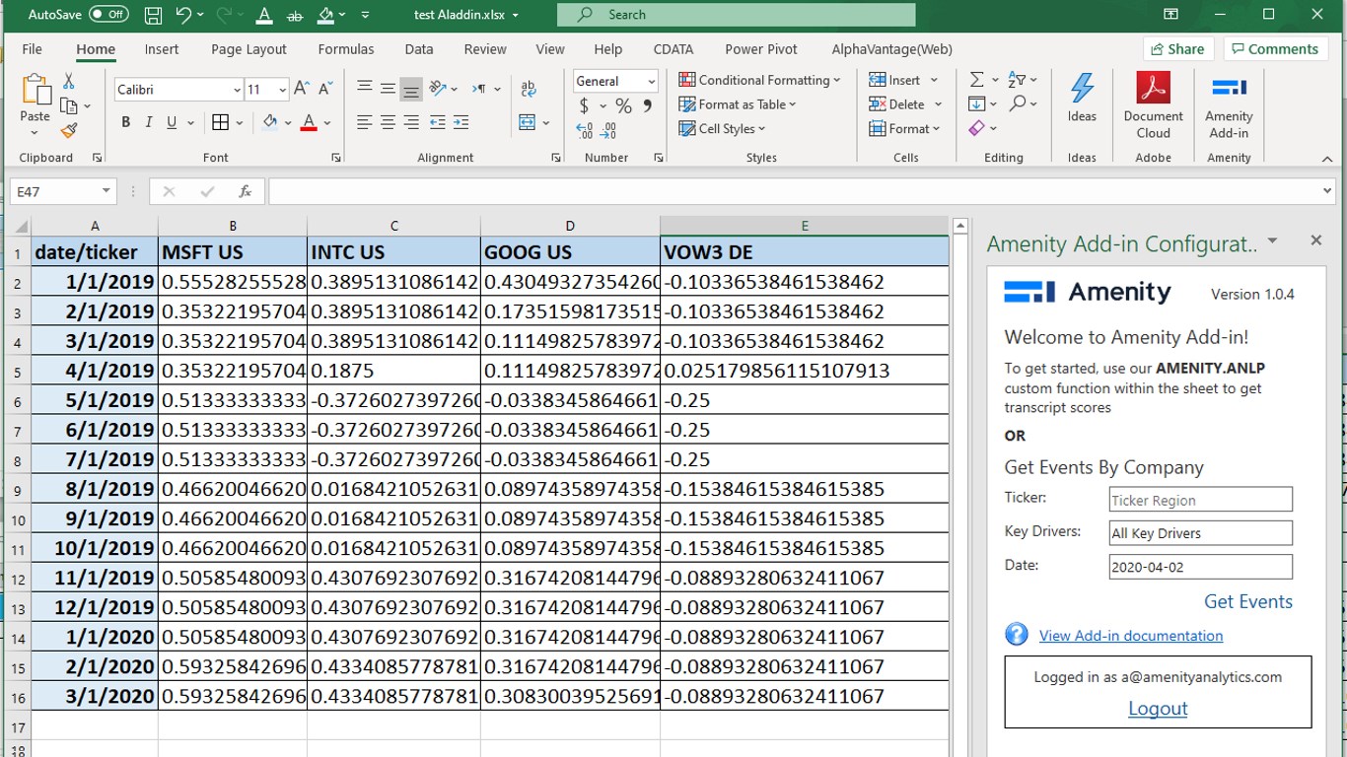
Task: Apply percent style number format
Action: (x=623, y=105)
